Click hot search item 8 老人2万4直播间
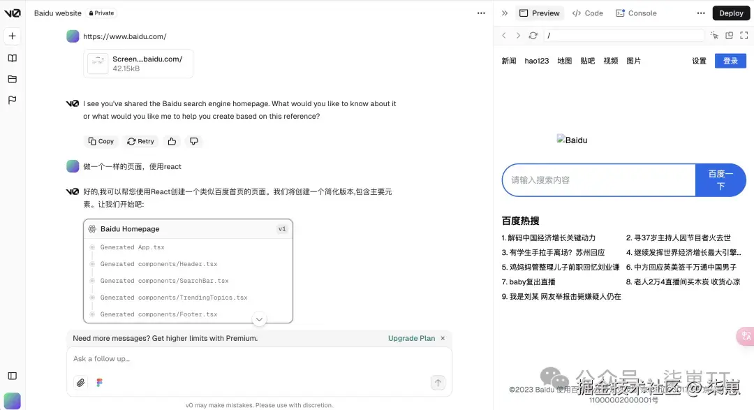The image size is (754, 410). click(683, 282)
